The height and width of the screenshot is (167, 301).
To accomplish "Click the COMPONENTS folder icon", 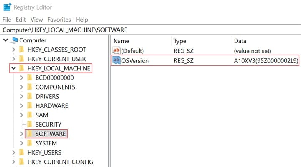I will pos(30,87).
